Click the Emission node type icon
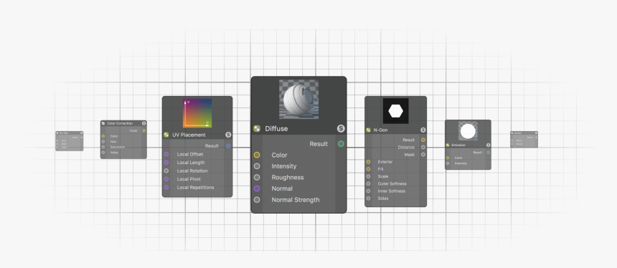This screenshot has width=617, height=268. [448, 145]
